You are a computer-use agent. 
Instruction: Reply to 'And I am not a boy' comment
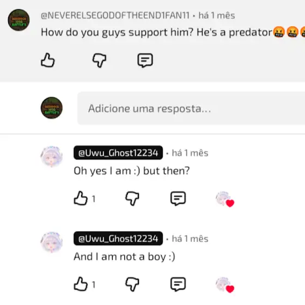click(x=178, y=284)
